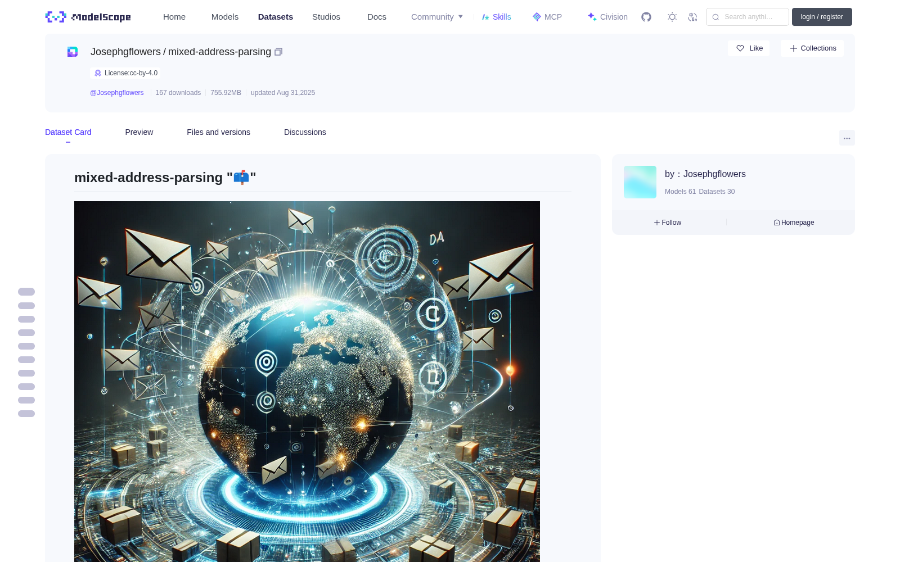The width and height of the screenshot is (900, 562).
Task: Jump to first section in side outline
Action: point(26,292)
